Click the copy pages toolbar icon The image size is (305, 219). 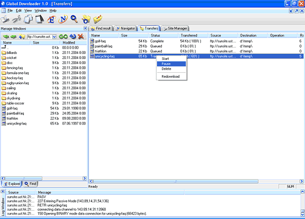pyautogui.click(x=28, y=19)
